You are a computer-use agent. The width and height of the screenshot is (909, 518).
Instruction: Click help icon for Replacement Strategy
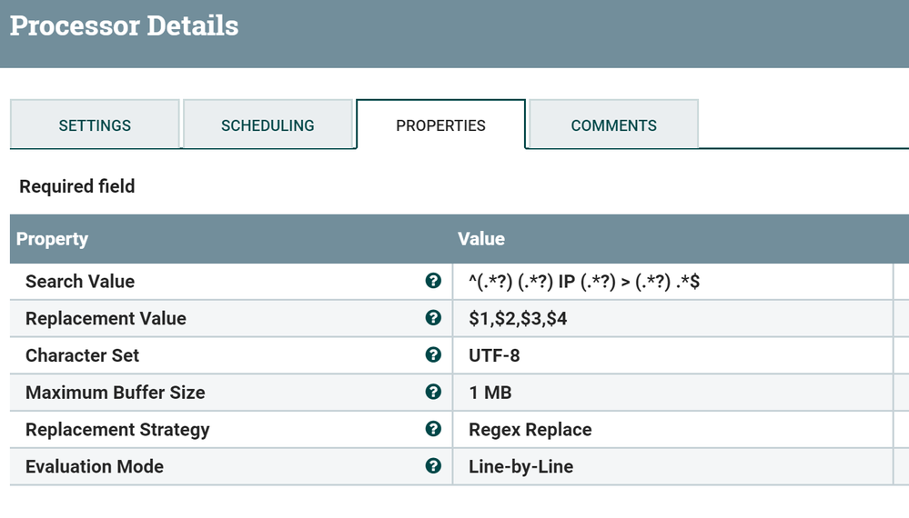[x=433, y=429]
